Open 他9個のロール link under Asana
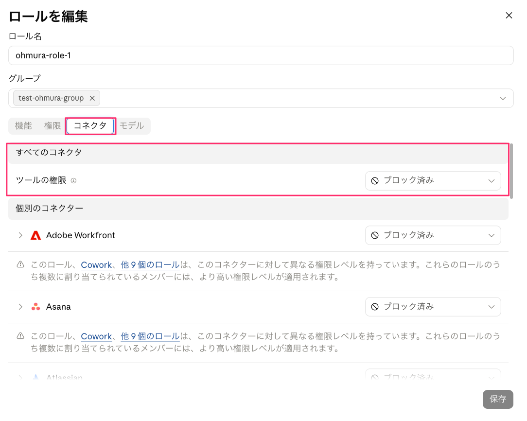Screen dimensions: 527x421 click(x=150, y=336)
